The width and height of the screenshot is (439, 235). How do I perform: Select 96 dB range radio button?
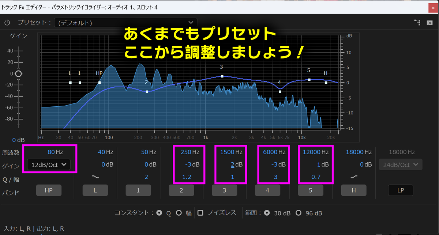pyautogui.click(x=299, y=213)
